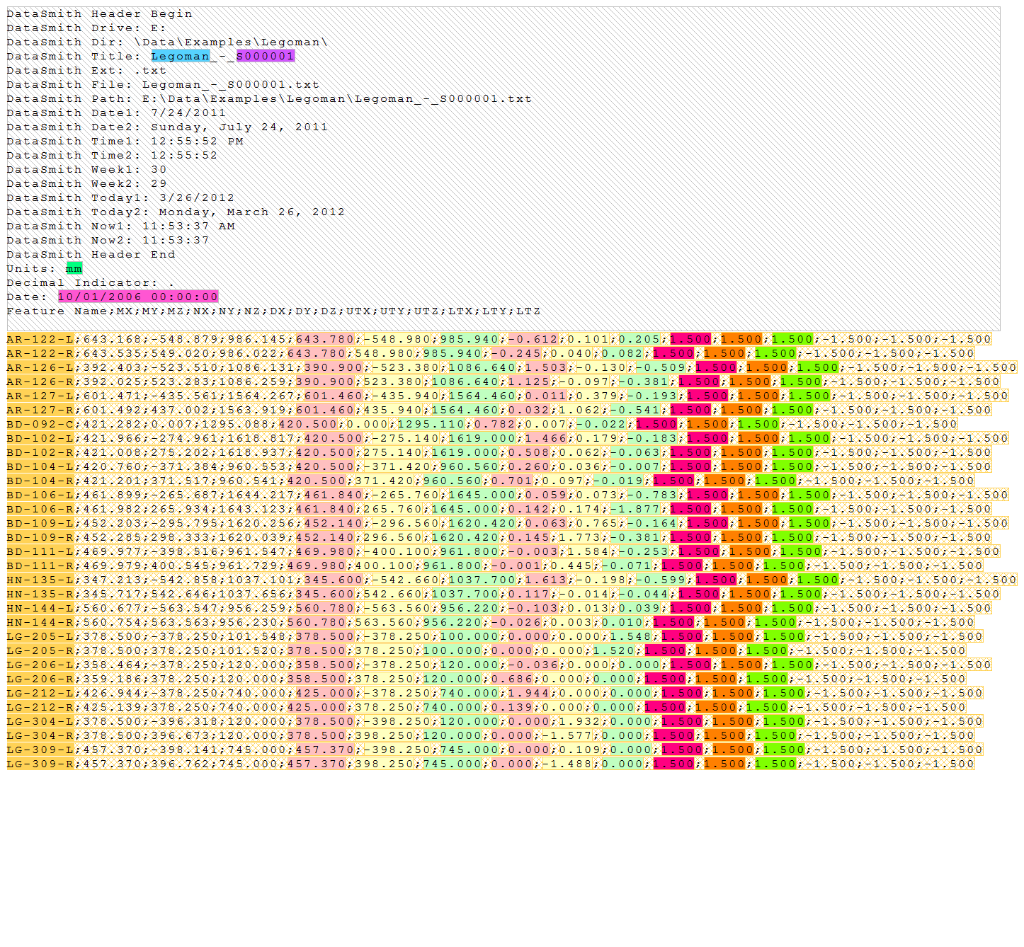Select the AR-122-L feature name
This screenshot has height=947, width=1024.
[40, 339]
